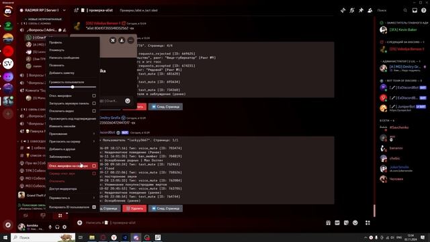430x242 pixels.
Task: Click 'Удалить' under lower bot message
Action: pyautogui.click(x=134, y=208)
